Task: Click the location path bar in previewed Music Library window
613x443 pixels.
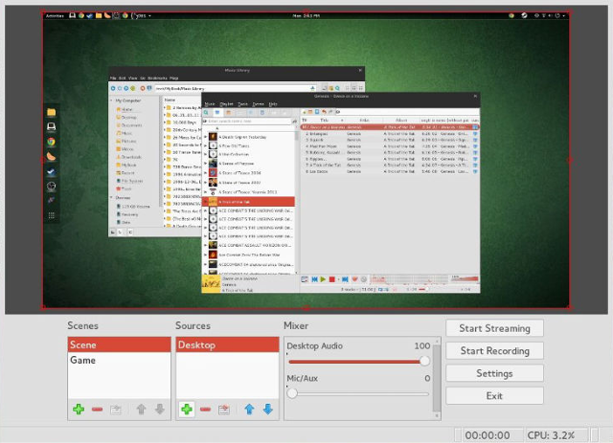Action: pyautogui.click(x=236, y=88)
